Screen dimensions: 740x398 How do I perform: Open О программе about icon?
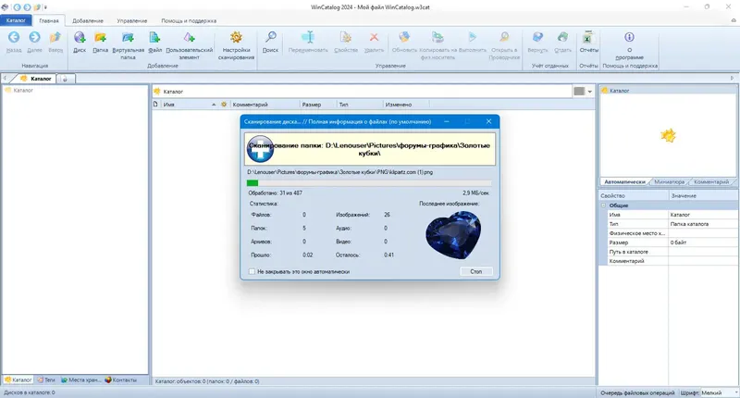coord(629,37)
